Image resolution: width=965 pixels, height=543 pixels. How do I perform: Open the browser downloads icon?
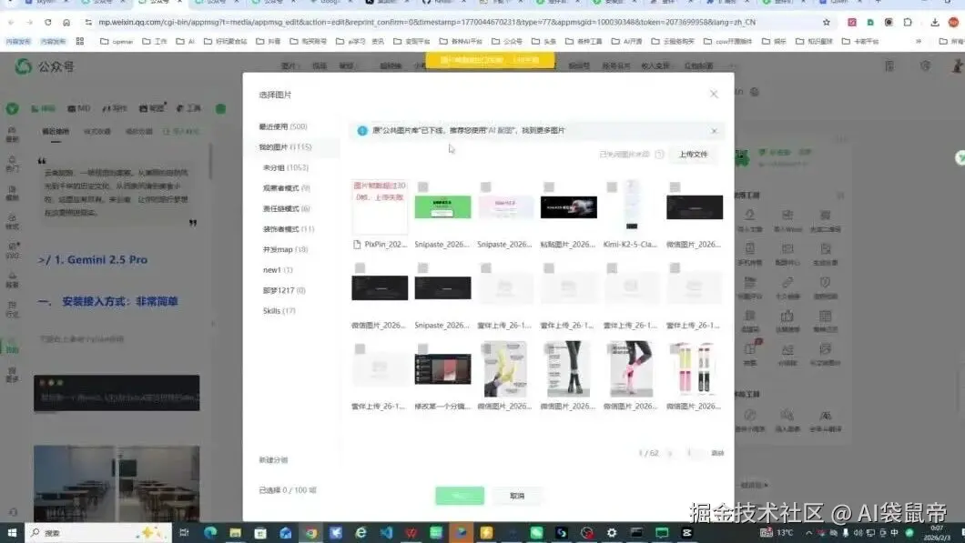tap(935, 22)
